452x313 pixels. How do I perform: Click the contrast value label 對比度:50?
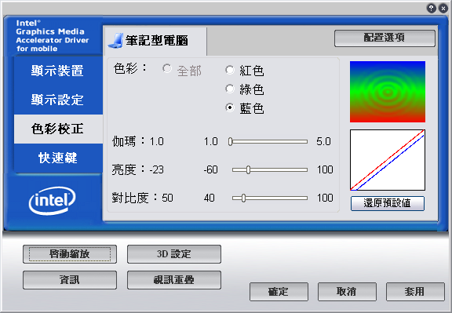pos(142,198)
